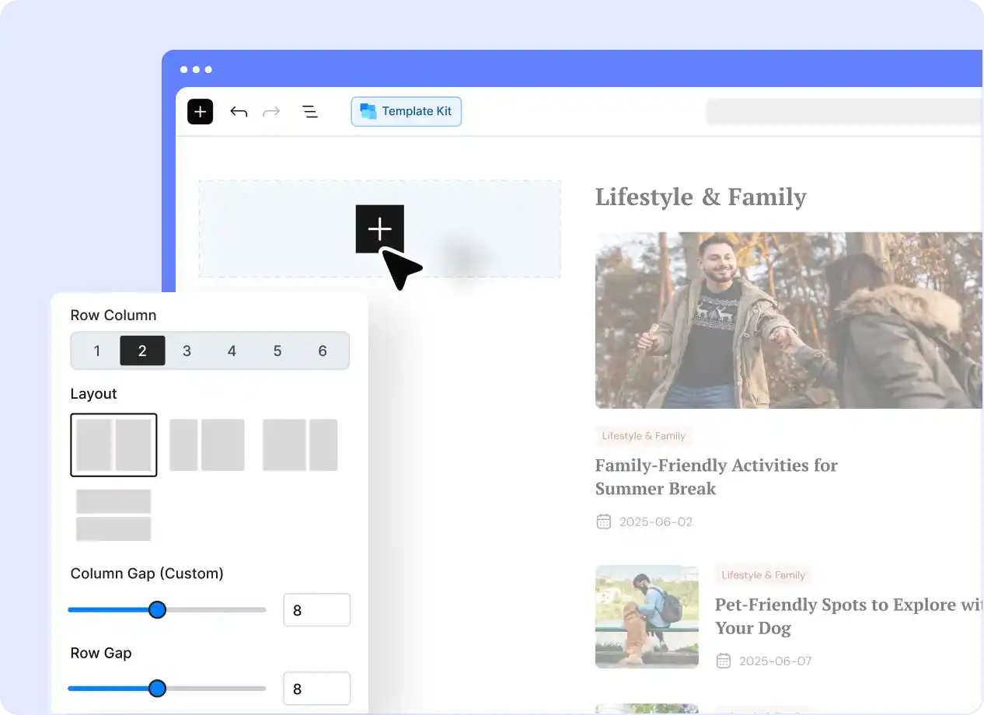Select 1 column in Row Column selector
This screenshot has height=715, width=984.
click(97, 351)
